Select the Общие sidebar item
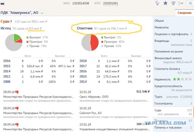This screenshot has width=194, height=132. [x=159, y=21]
